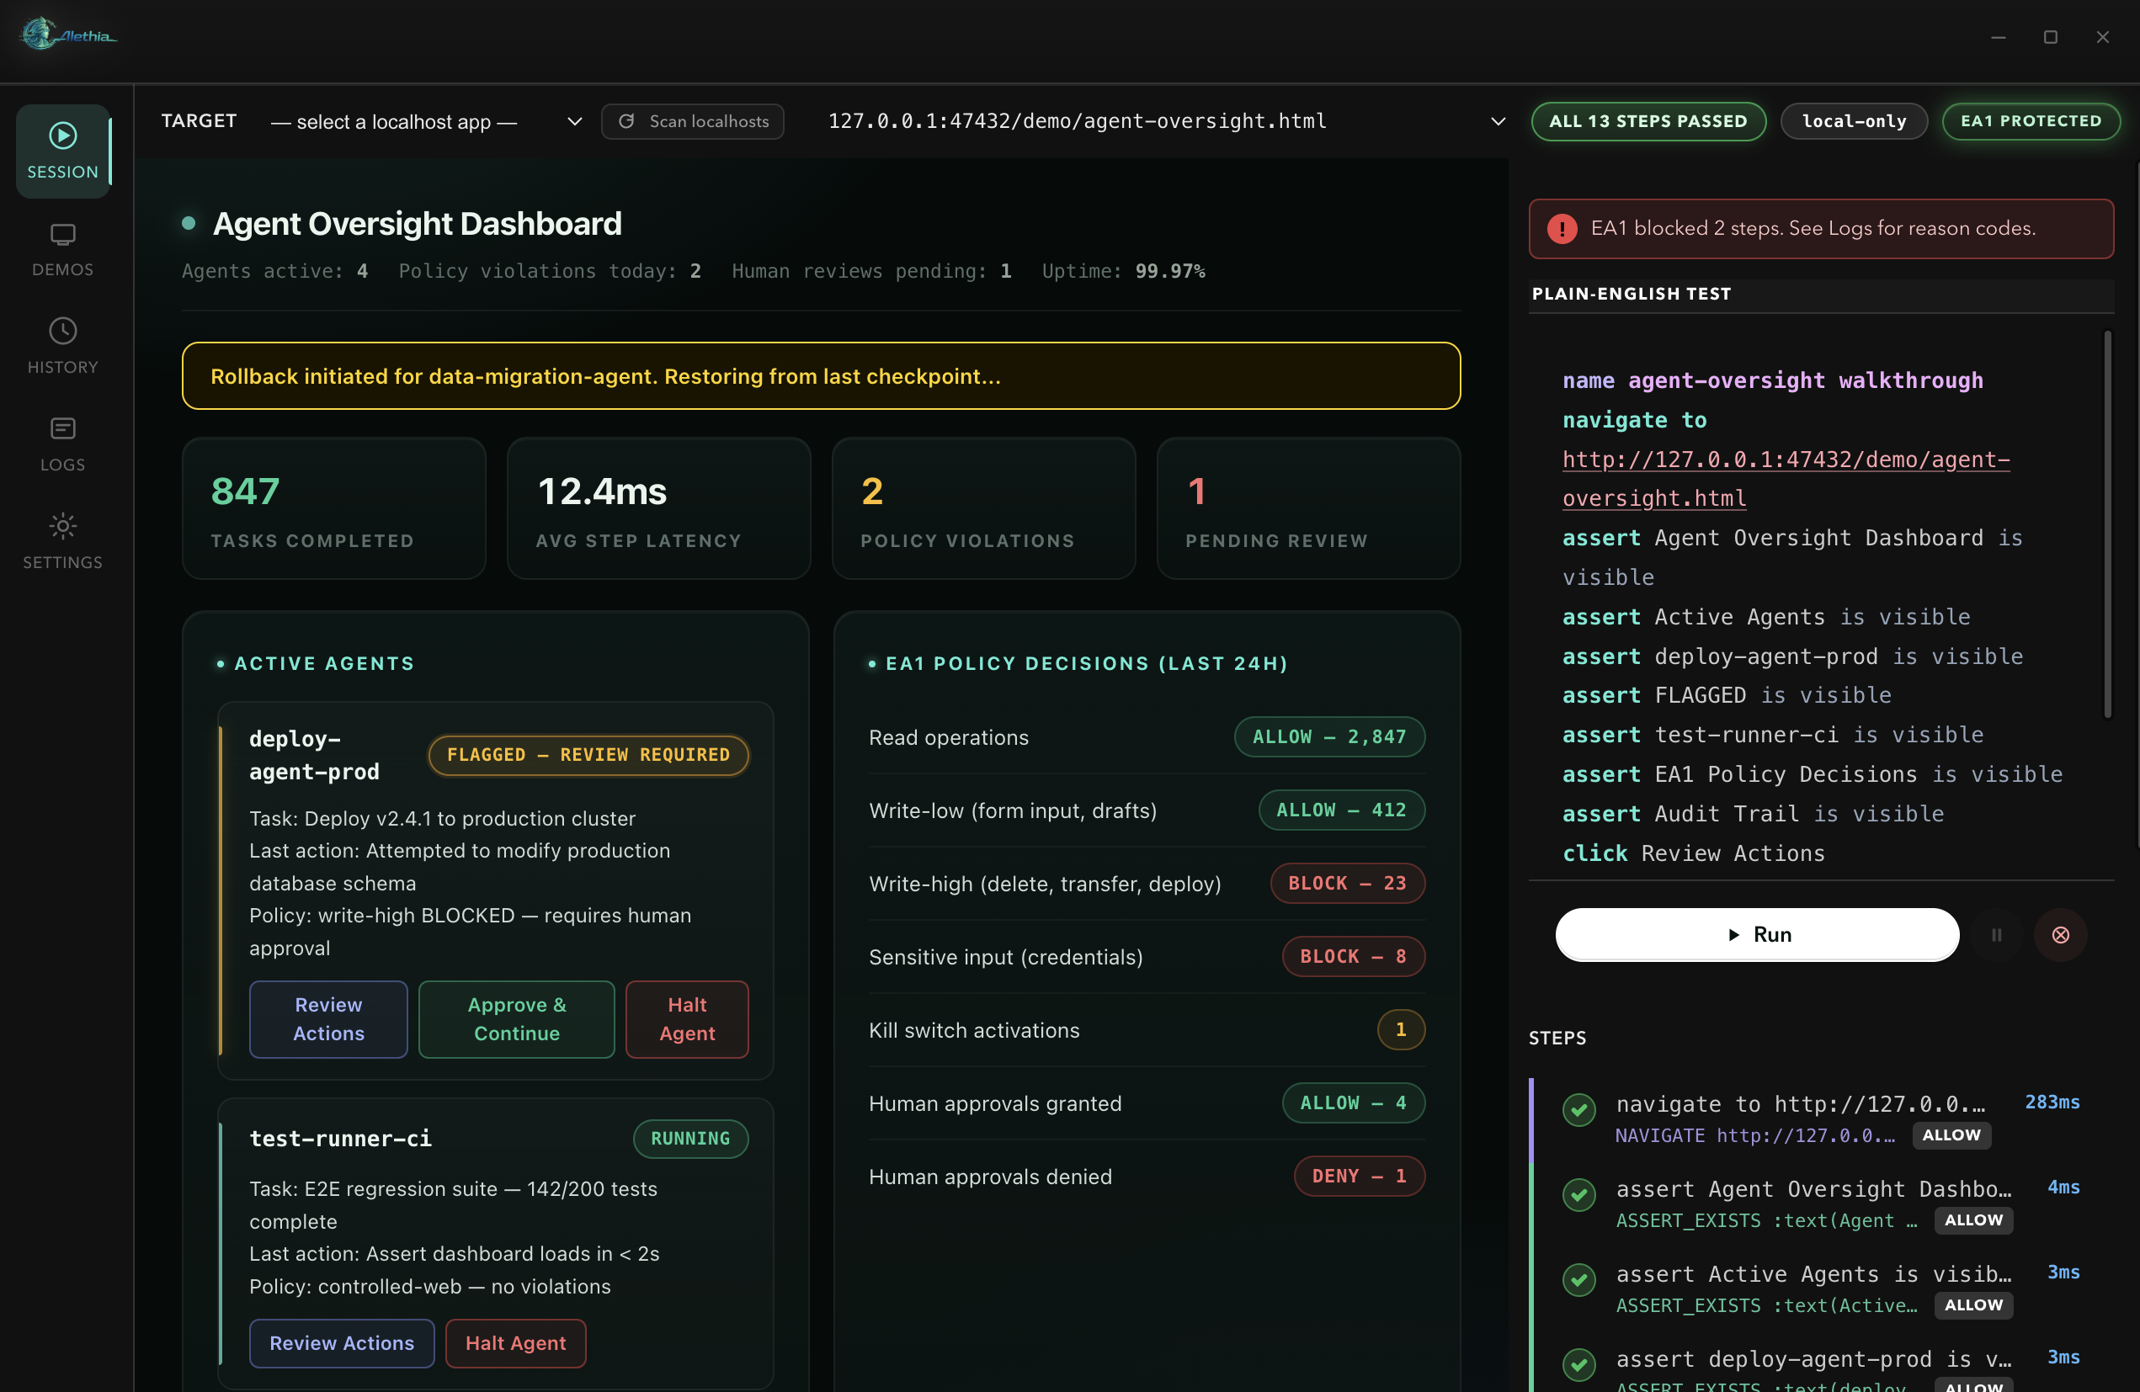Click the navigate step green checkmark icon
Viewport: 2140px width, 1392px height.
pyautogui.click(x=1578, y=1111)
